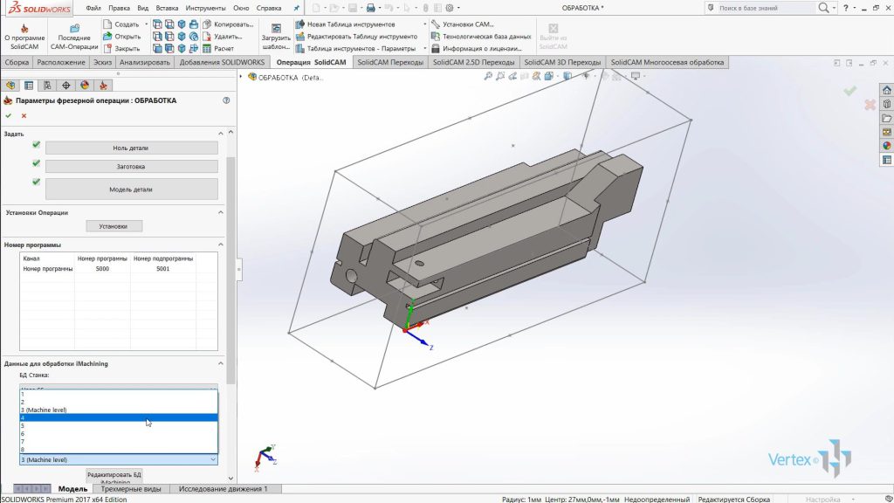Open Новая Таблица инструментов
The width and height of the screenshot is (894, 503).
coord(345,24)
